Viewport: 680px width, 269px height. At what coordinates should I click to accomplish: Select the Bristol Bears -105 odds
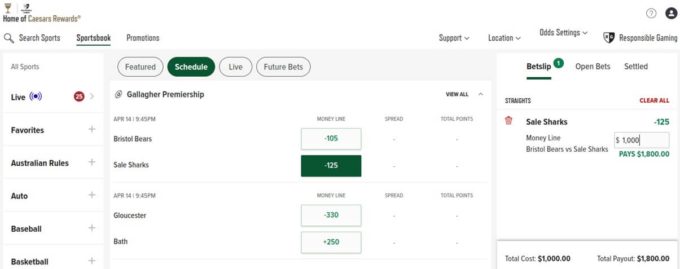point(331,139)
